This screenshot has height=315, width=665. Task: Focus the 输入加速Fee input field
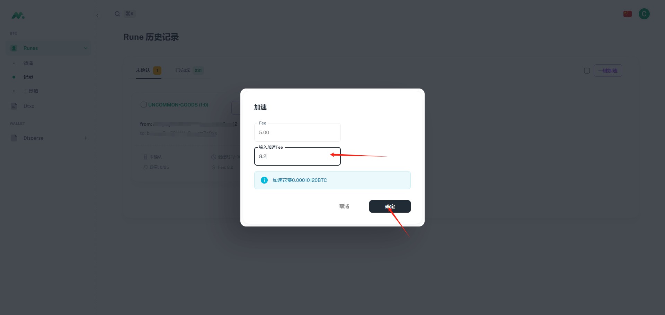pyautogui.click(x=297, y=156)
